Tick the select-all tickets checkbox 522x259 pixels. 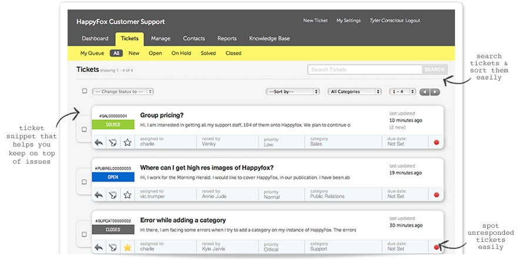tap(84, 91)
